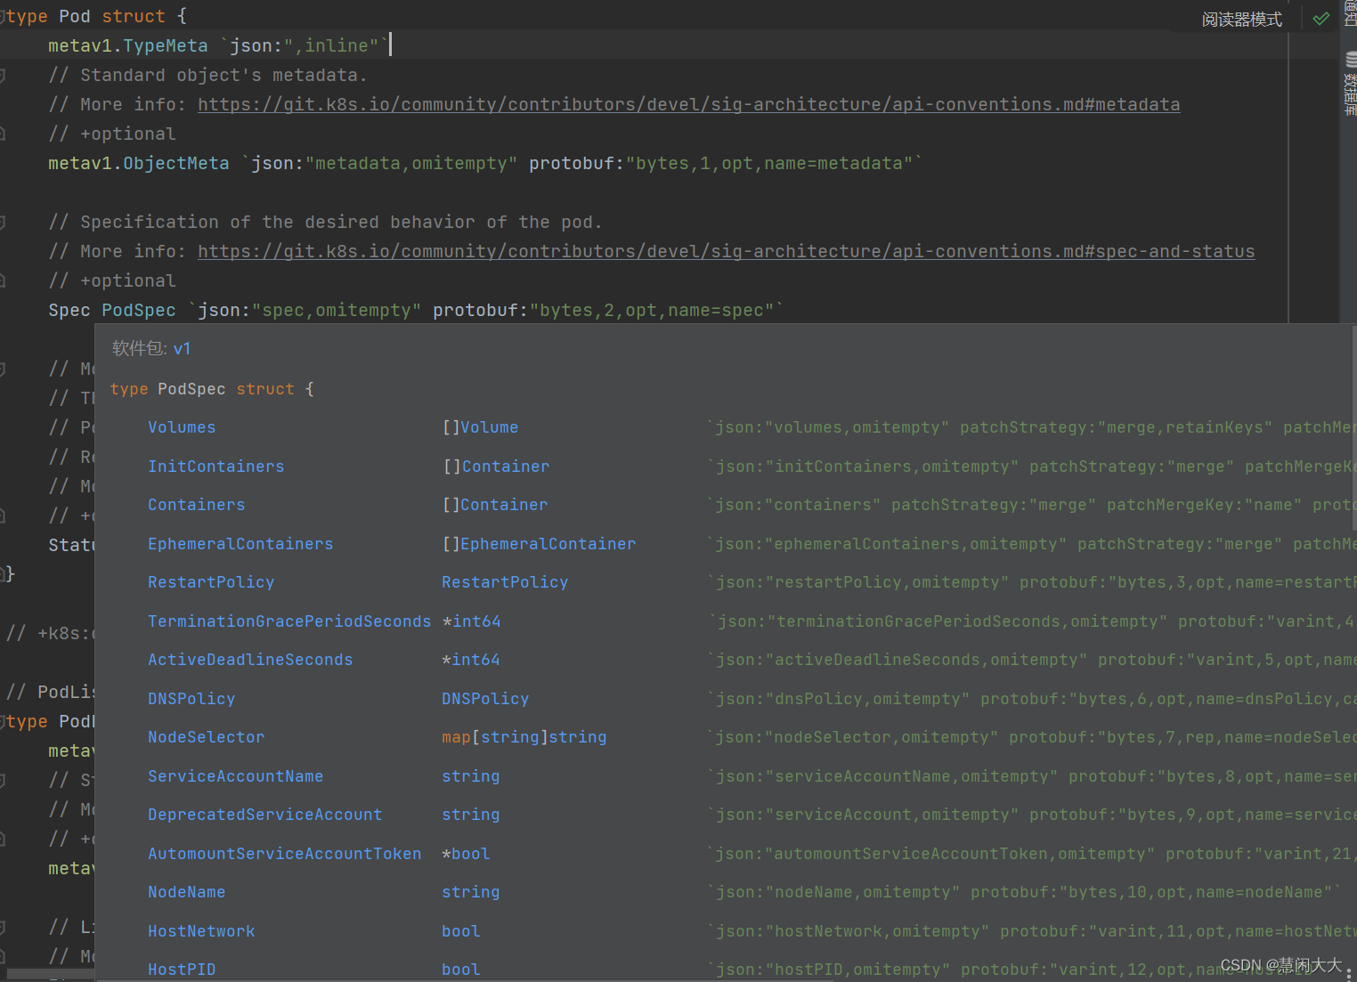The image size is (1357, 982).
Task: Click the NodeName field name
Action: pyautogui.click(x=187, y=892)
